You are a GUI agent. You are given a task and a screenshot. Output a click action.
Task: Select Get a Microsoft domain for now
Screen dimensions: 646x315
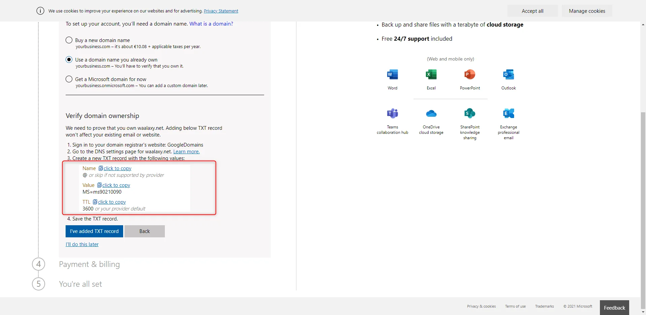69,79
